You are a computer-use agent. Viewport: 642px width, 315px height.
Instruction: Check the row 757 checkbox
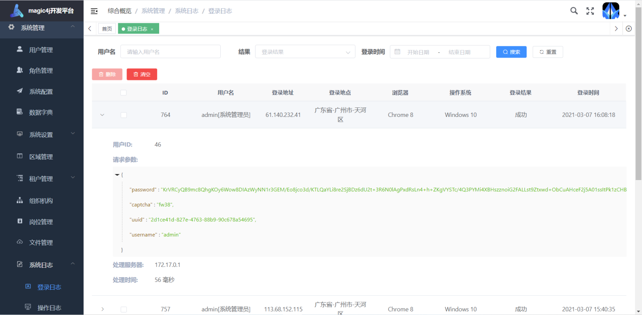(x=123, y=309)
